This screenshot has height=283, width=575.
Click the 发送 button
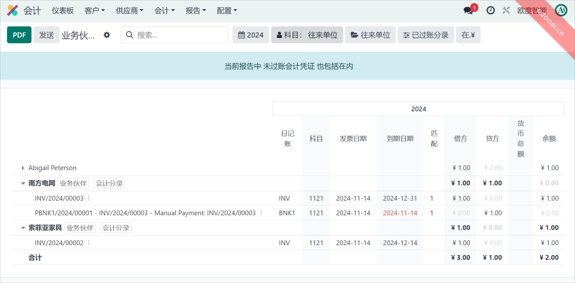46,35
